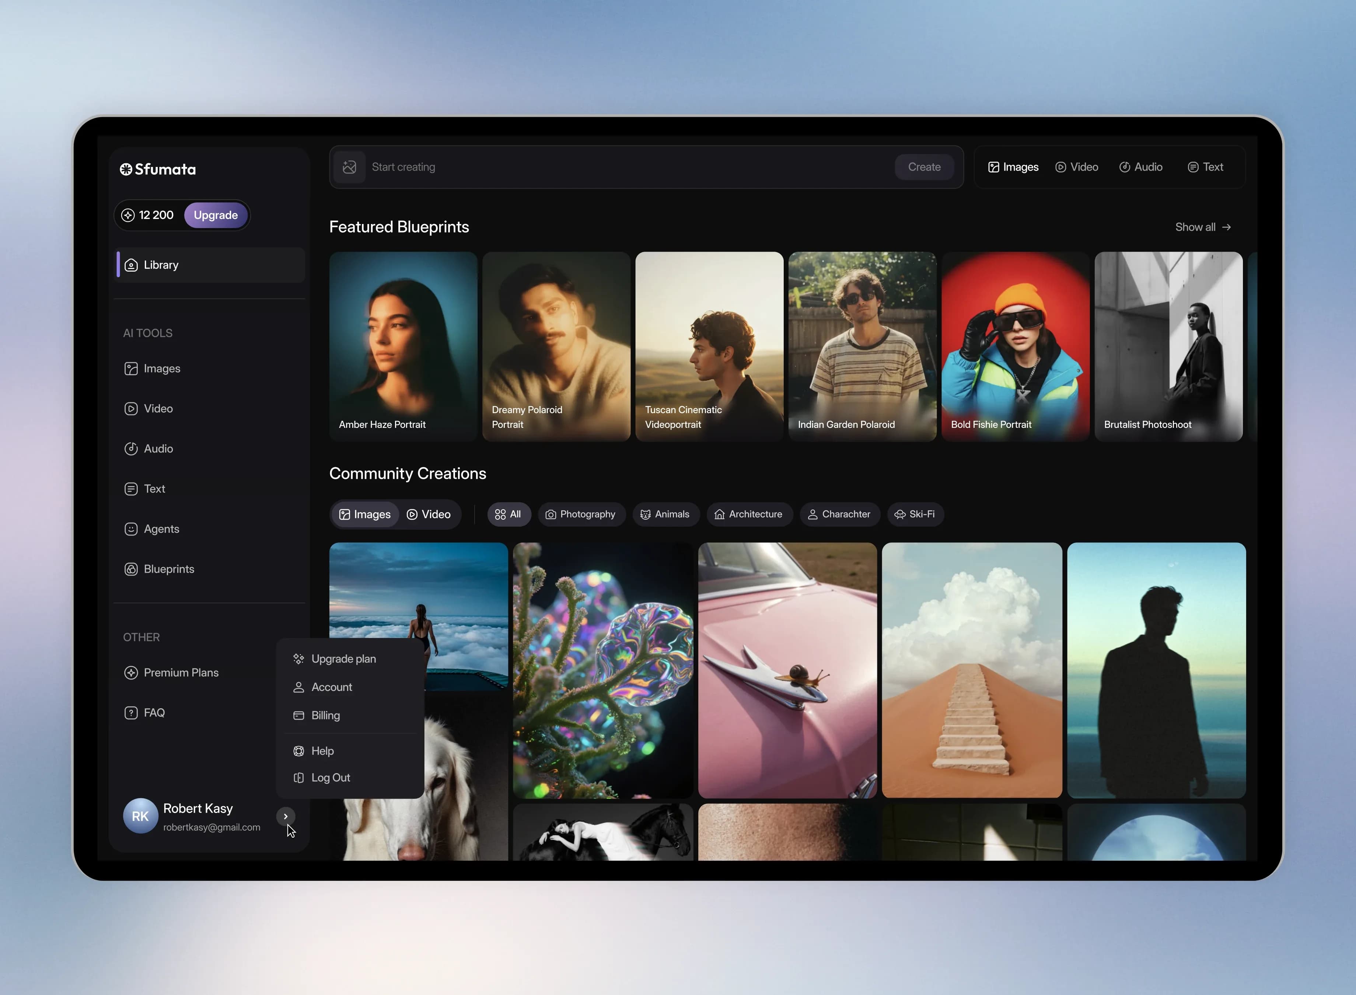The image size is (1356, 995).
Task: Switch to the Audio tab at top
Action: pyautogui.click(x=1140, y=167)
